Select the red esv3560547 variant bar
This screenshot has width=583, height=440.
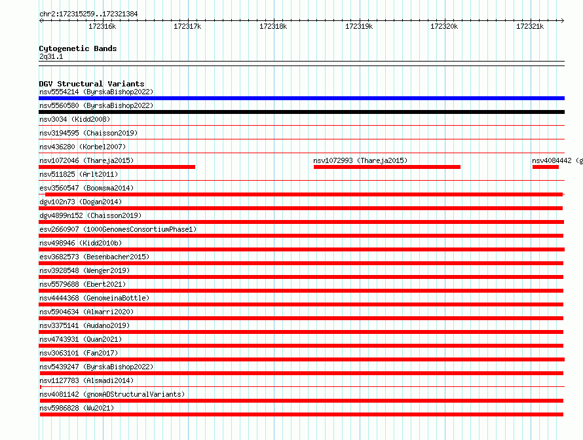pos(304,194)
